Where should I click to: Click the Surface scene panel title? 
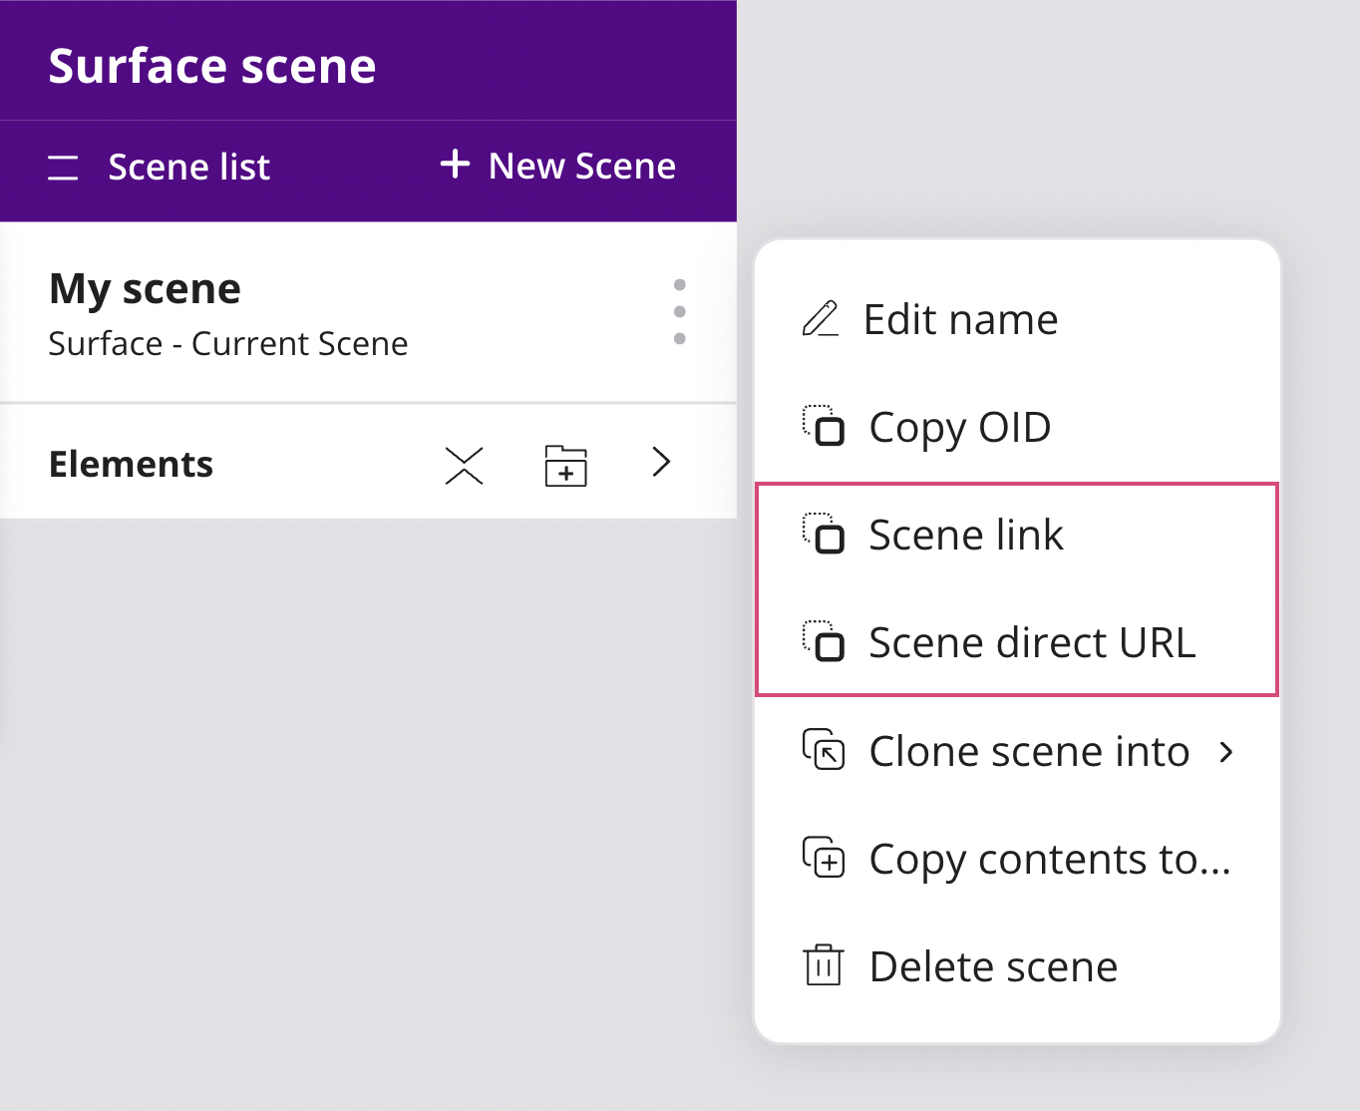coord(212,67)
